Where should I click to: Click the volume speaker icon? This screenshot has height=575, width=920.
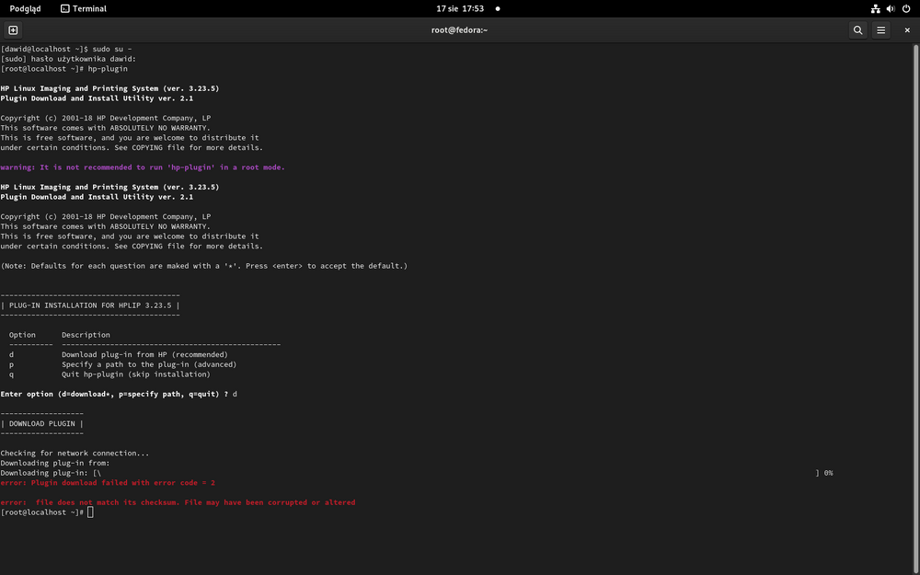[x=891, y=8]
